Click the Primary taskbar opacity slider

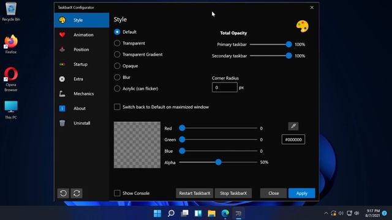271,45
